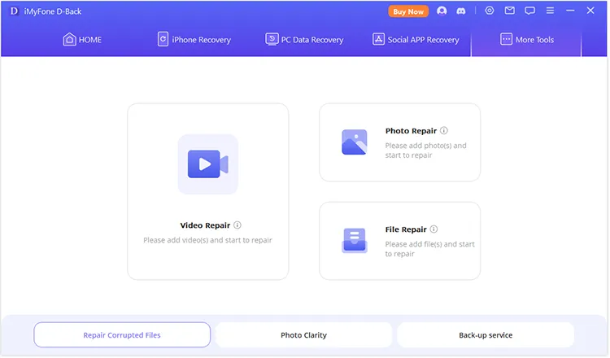Open the Back-up service section
This screenshot has width=610, height=358.
pyautogui.click(x=486, y=335)
